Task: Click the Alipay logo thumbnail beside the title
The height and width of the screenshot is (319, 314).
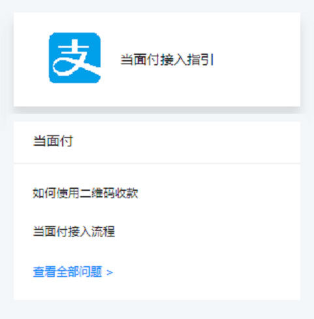Action: coord(74,58)
